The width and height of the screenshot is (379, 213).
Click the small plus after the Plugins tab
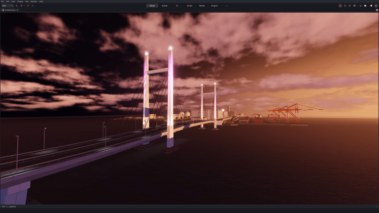(x=227, y=6)
